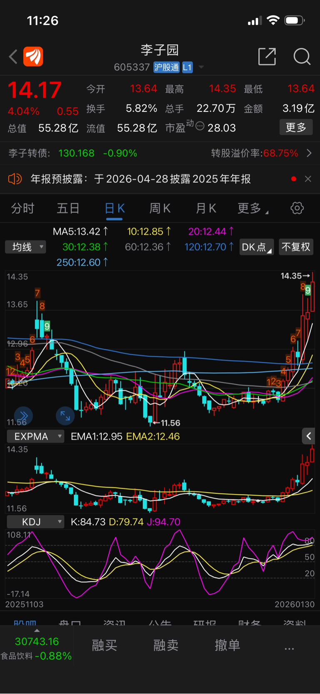Open the KDJ indicator dropdown
This screenshot has width=320, height=694.
click(36, 522)
